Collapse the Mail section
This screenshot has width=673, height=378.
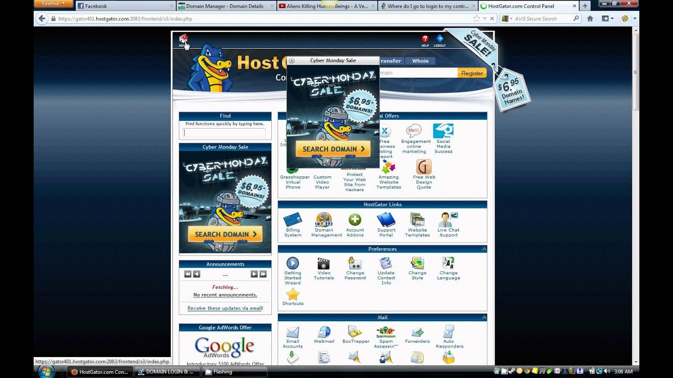(484, 317)
